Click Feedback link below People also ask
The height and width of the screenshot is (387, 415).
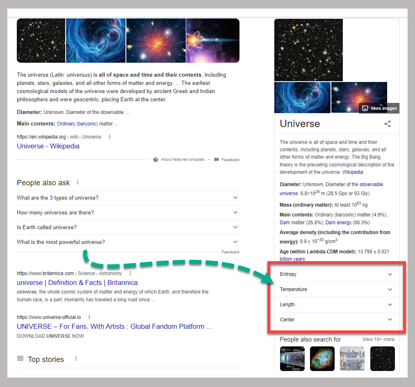point(230,252)
